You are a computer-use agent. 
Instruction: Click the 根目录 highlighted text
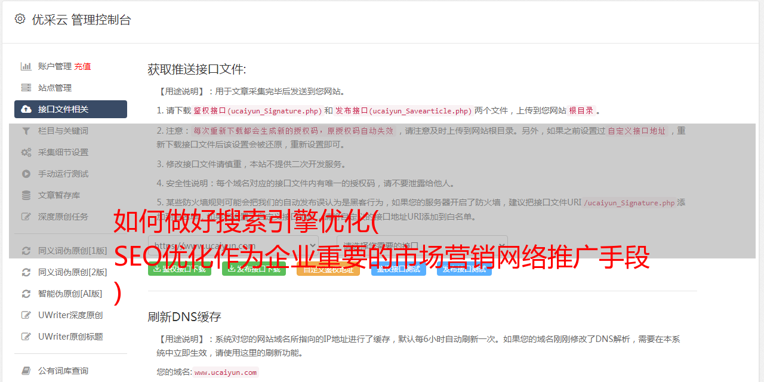coord(581,110)
